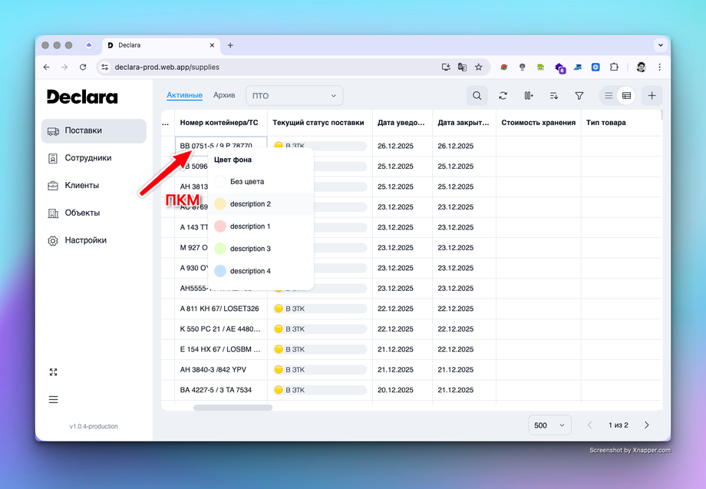Switch to the Активные tab
Screen dimensions: 706x489
(185, 95)
